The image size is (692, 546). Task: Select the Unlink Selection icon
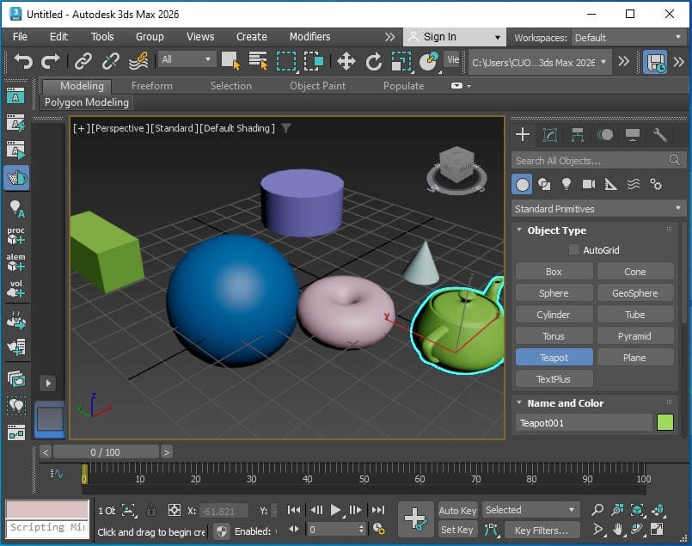tap(110, 61)
